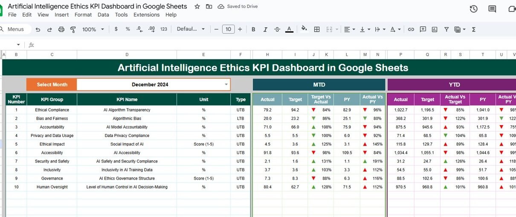
Task: Open filter views dropdown
Action: point(460,29)
